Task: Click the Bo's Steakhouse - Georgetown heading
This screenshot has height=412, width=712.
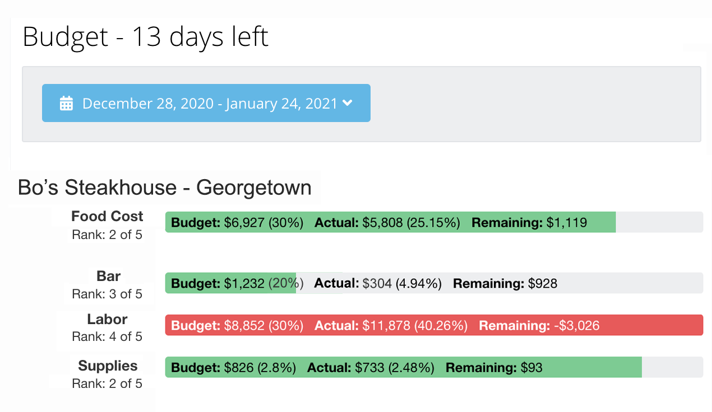Action: click(x=164, y=187)
